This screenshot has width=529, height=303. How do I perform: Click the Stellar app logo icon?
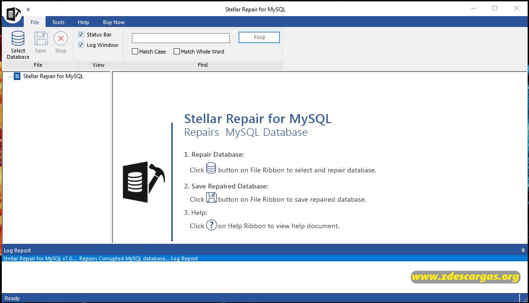[x=13, y=14]
